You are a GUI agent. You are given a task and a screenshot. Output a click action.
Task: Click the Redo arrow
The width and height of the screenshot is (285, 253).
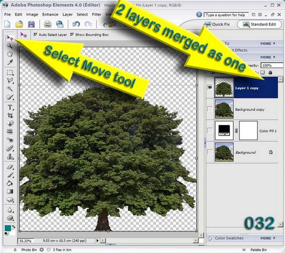pos(89,25)
